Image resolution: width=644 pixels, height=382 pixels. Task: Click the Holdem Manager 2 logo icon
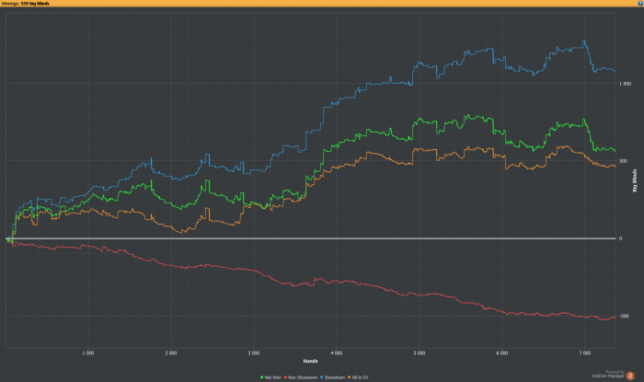(x=630, y=376)
